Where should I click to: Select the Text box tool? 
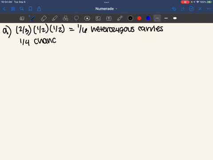[x=109, y=18]
